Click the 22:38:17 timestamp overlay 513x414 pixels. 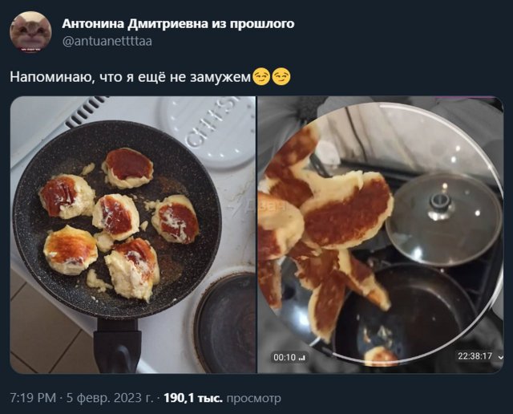click(475, 356)
